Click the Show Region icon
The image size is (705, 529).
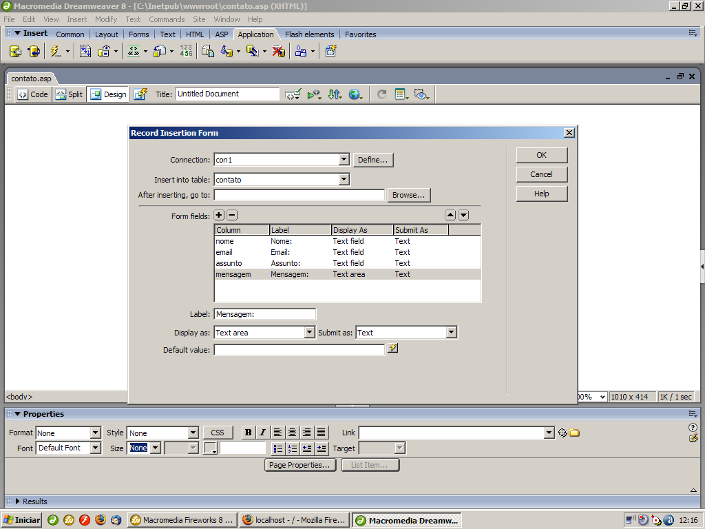tap(104, 51)
